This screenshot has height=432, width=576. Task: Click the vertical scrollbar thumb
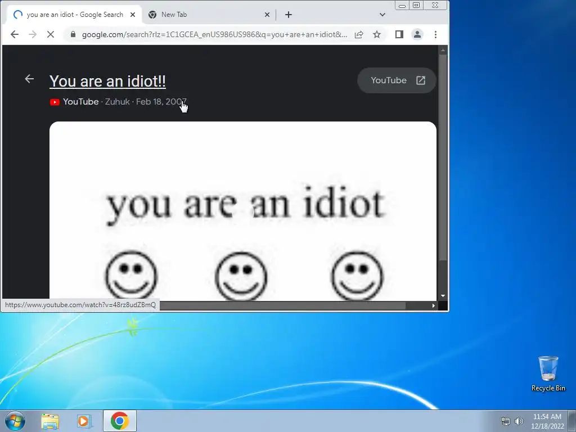(x=443, y=158)
